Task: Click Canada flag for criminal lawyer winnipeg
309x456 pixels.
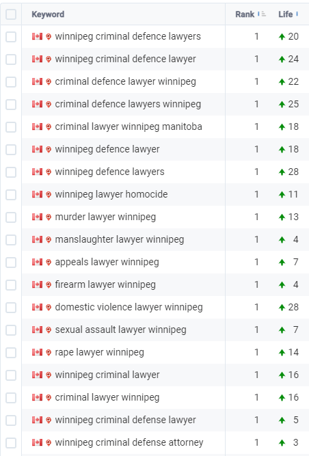Action: click(37, 397)
